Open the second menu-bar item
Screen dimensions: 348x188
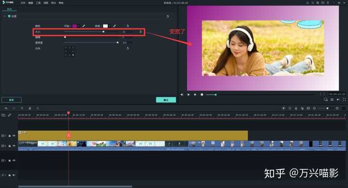(30, 3)
